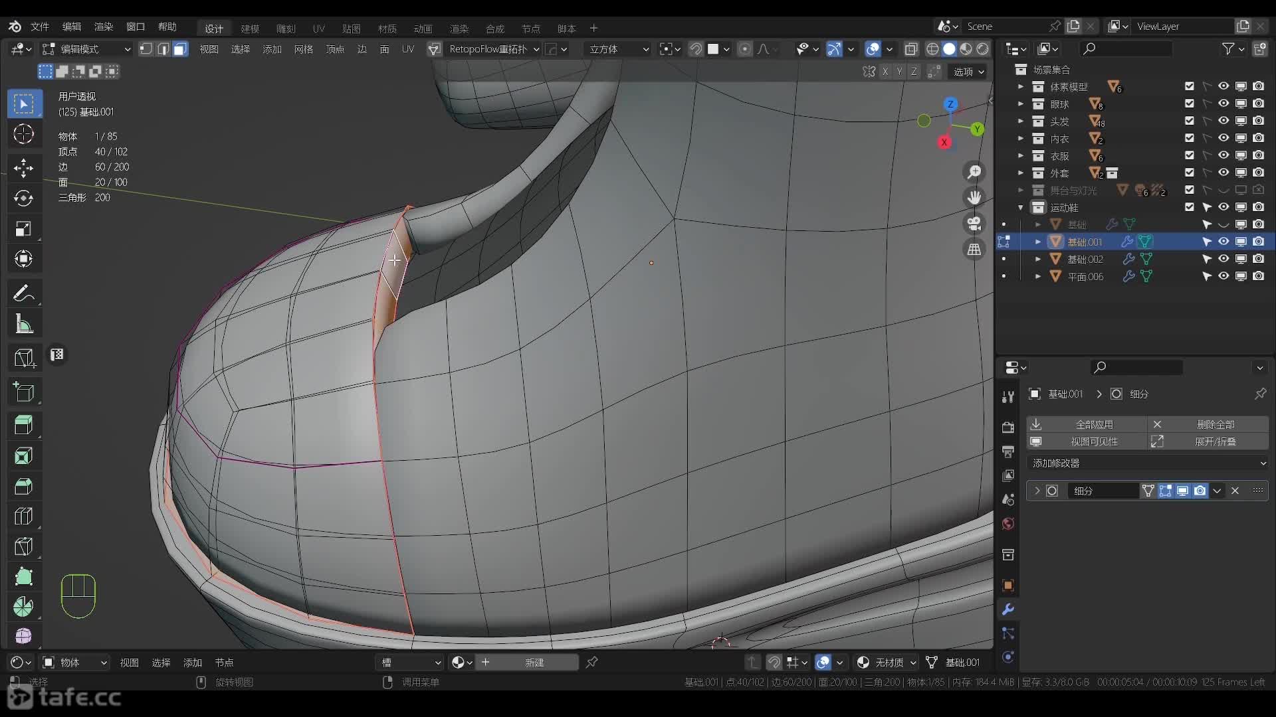
Task: Hide the 体素模型 collection in viewport
Action: (1223, 86)
